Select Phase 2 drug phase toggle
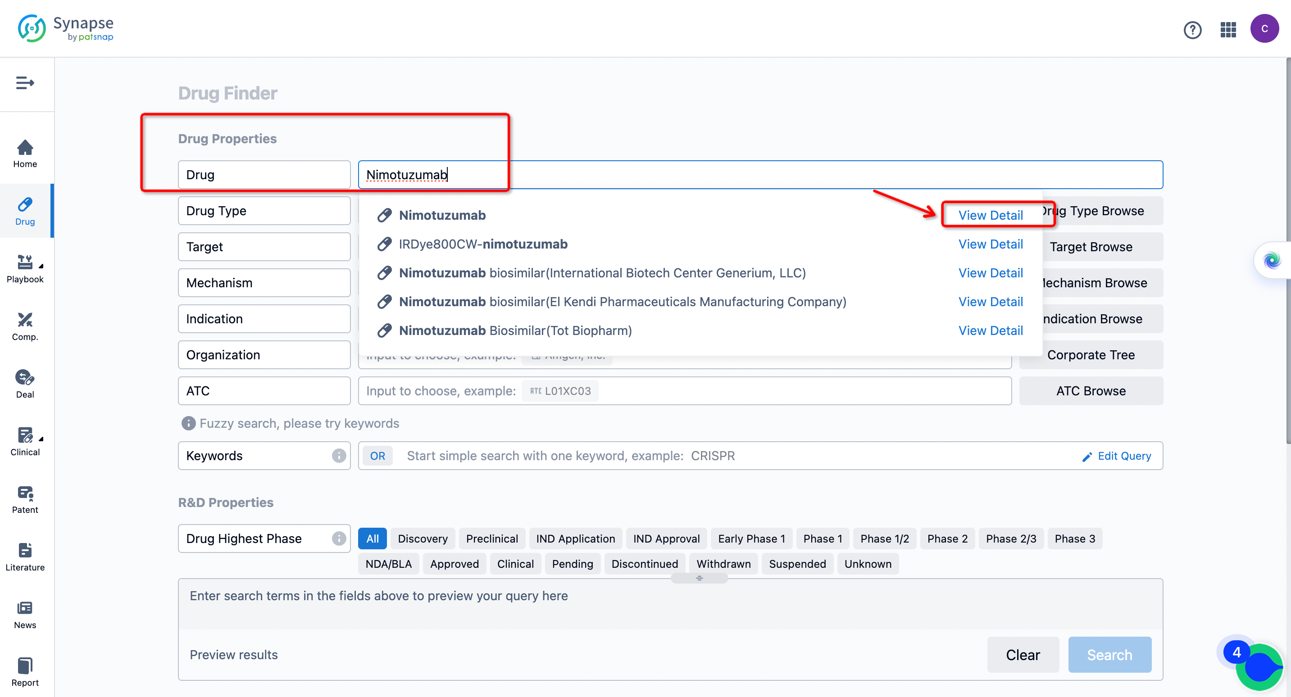Image resolution: width=1291 pixels, height=697 pixels. (946, 538)
